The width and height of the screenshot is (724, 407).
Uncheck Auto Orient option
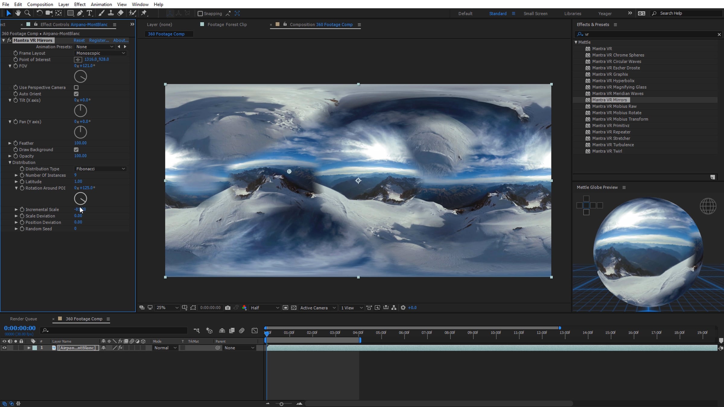(76, 94)
